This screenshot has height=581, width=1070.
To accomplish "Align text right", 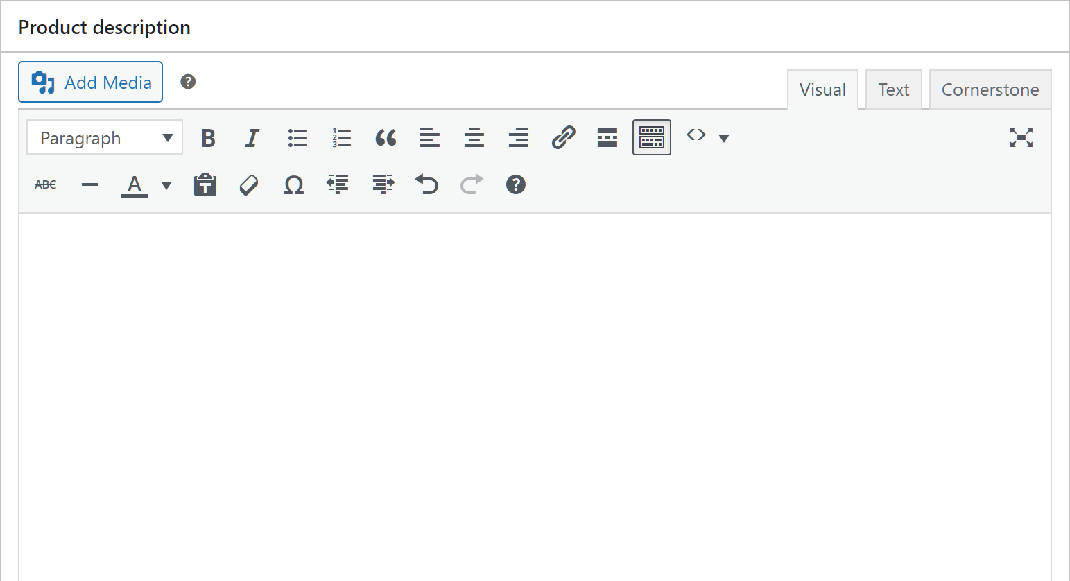I will pyautogui.click(x=519, y=137).
